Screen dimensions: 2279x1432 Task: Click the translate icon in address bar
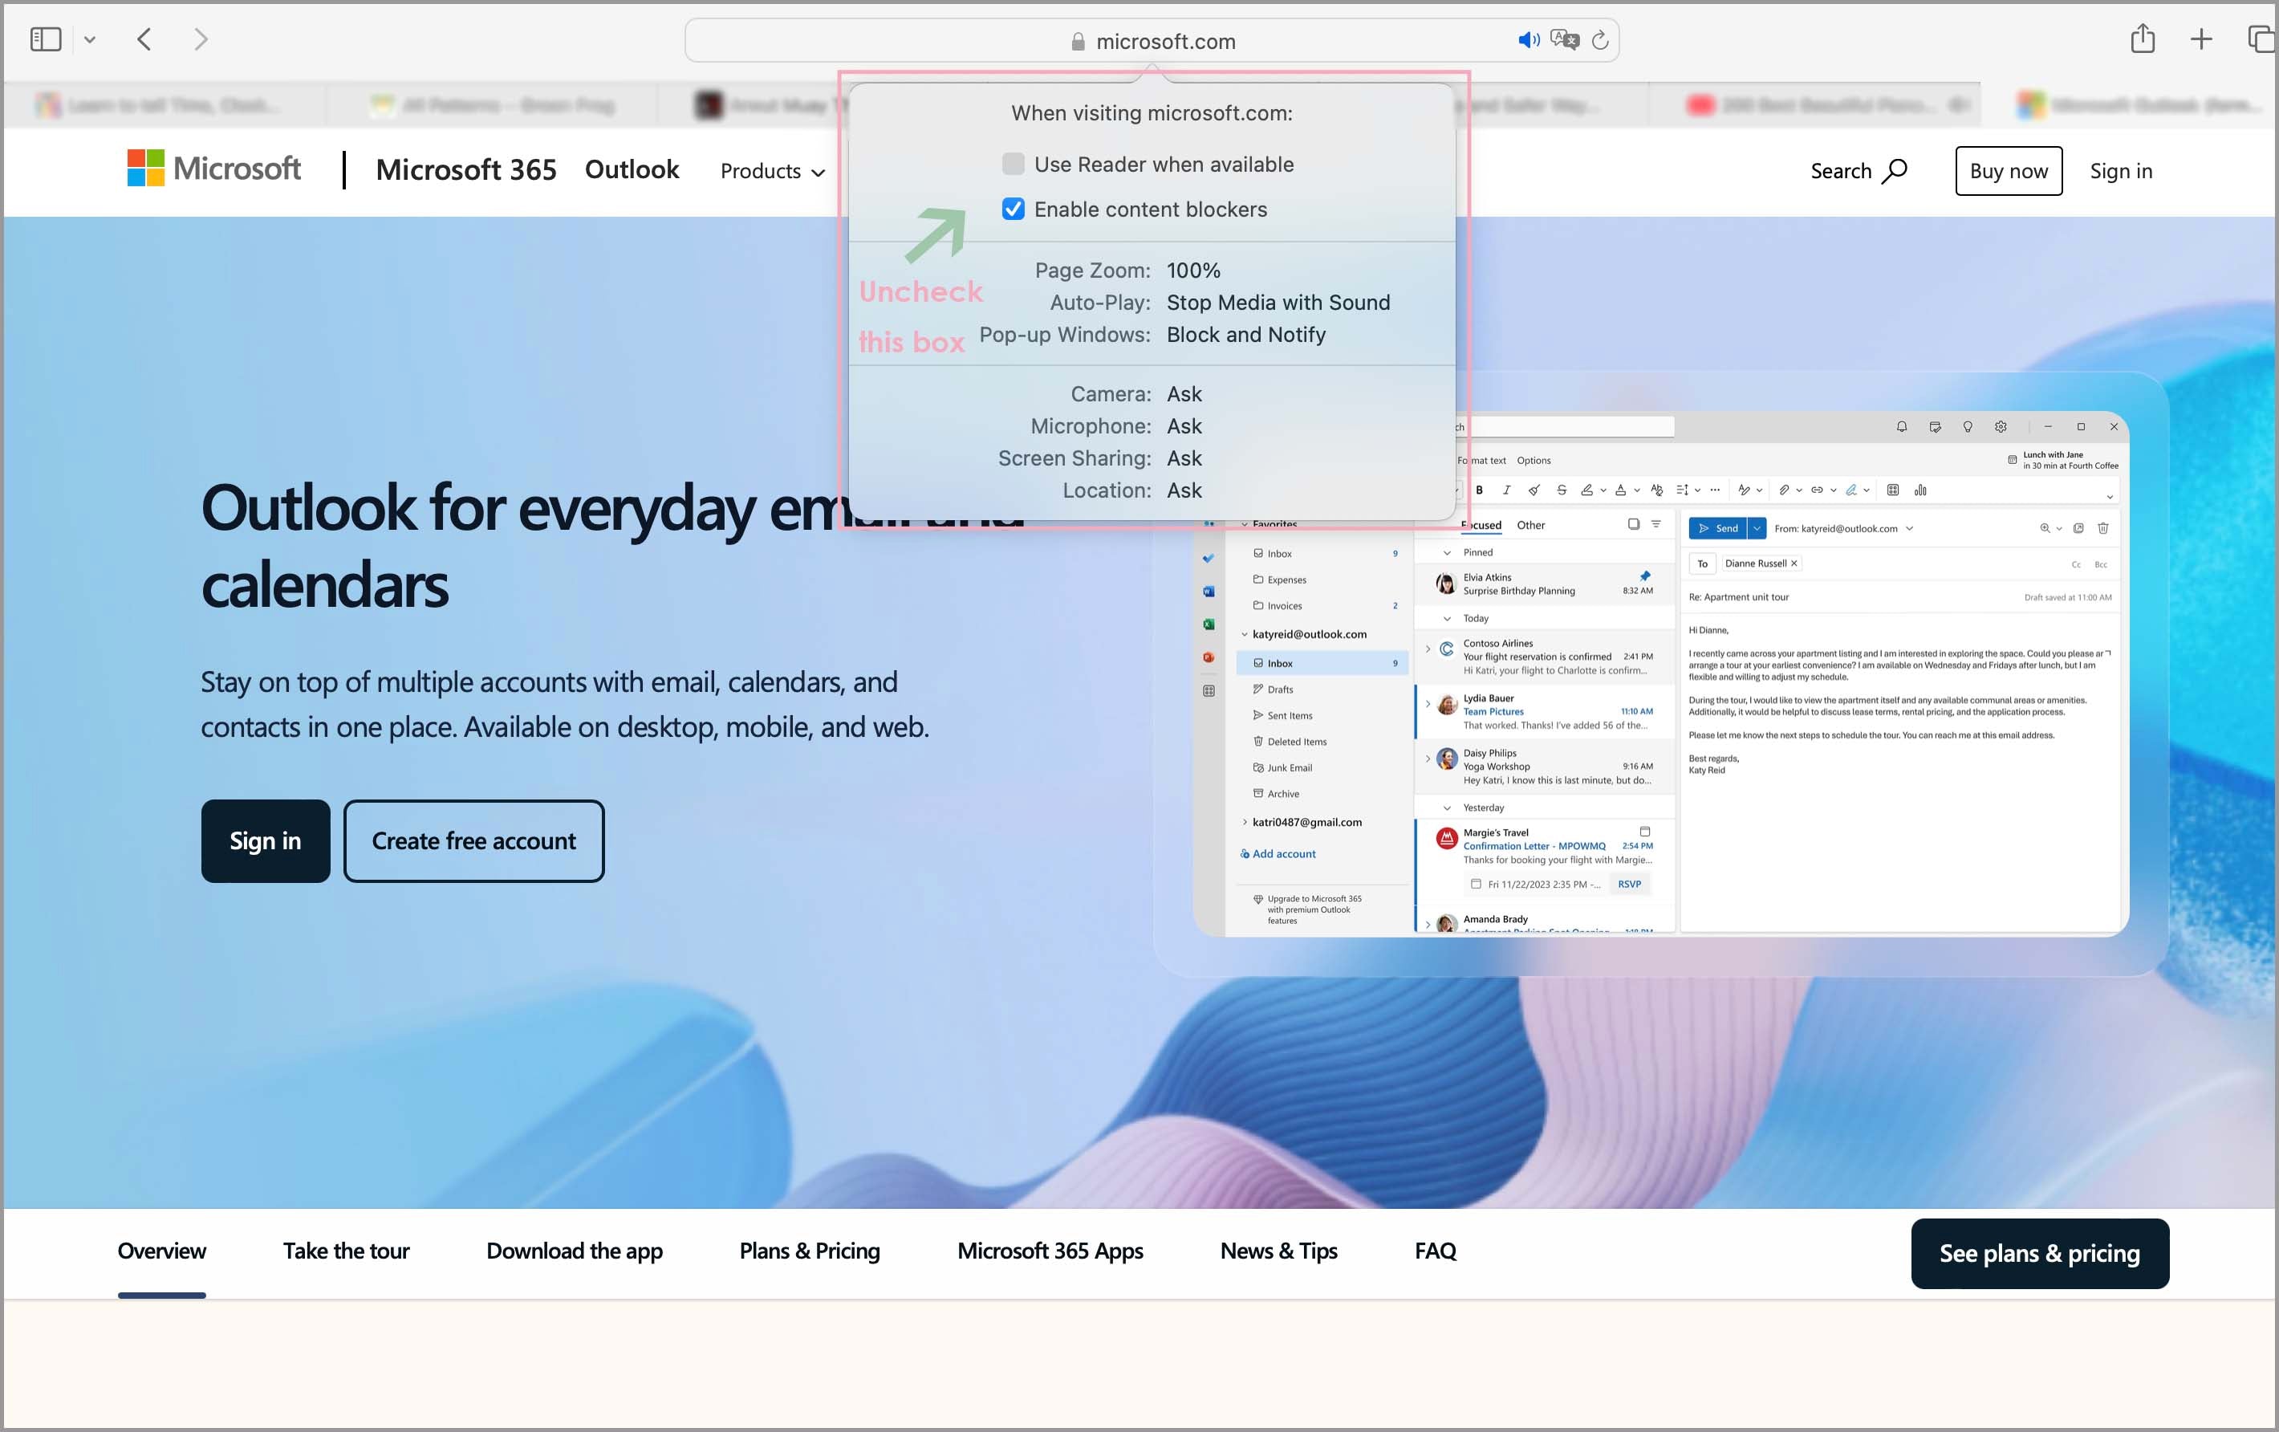[1565, 40]
